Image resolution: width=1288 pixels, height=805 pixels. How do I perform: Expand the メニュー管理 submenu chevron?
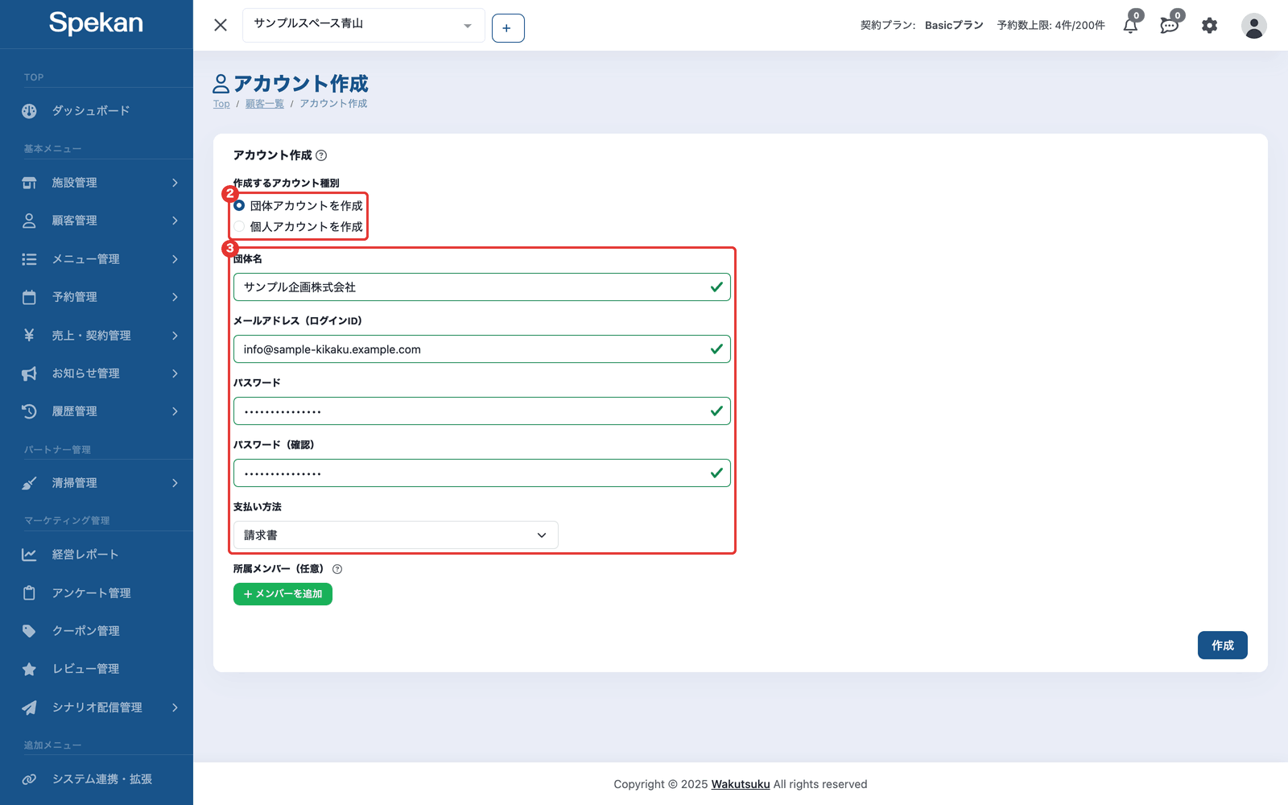[x=175, y=259]
